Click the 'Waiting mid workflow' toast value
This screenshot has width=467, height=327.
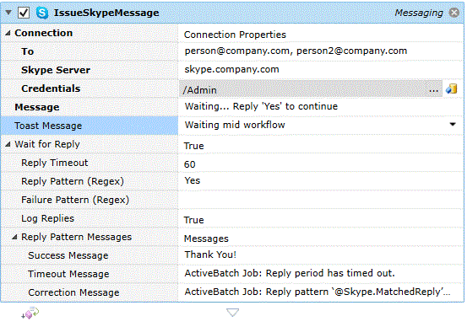[x=235, y=125]
